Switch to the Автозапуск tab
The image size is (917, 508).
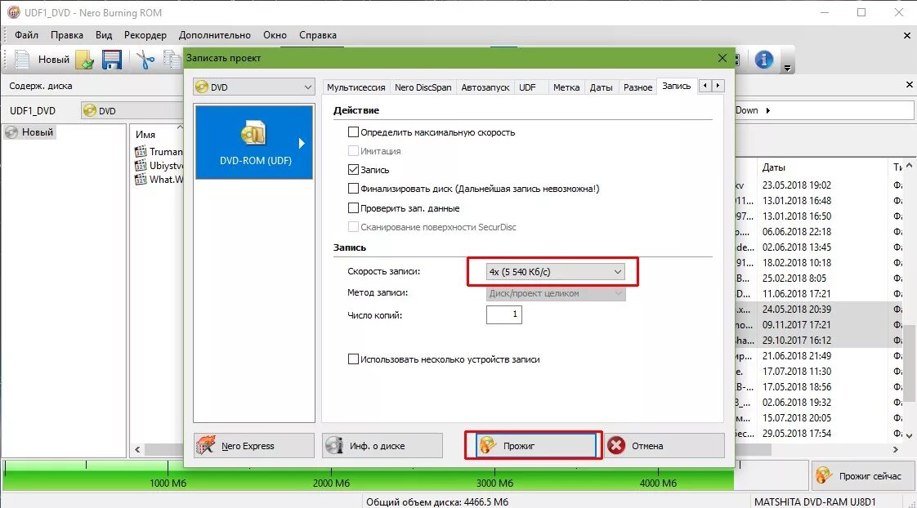click(485, 87)
